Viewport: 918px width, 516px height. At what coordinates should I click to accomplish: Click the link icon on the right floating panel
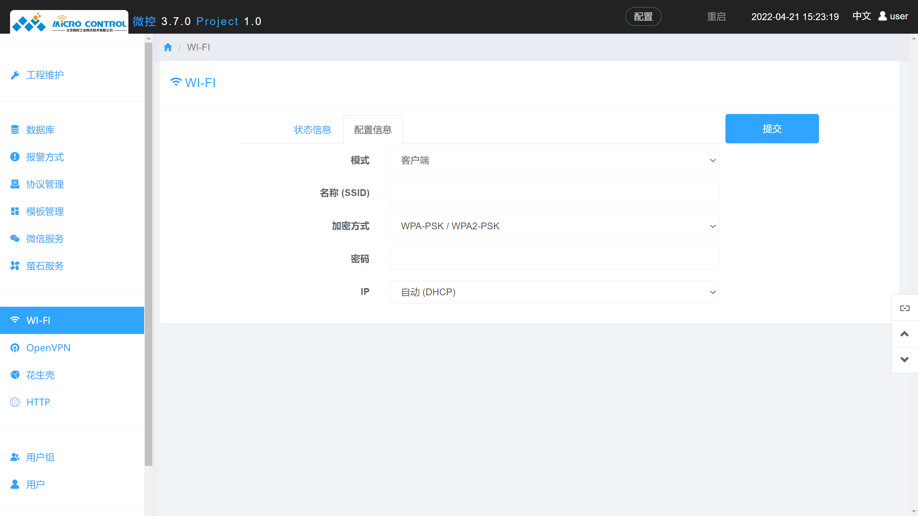(905, 308)
